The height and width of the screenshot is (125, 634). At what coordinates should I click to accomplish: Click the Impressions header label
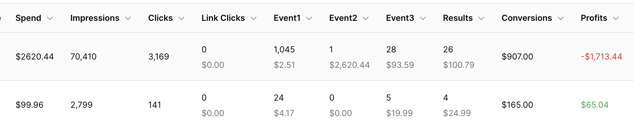click(x=95, y=18)
